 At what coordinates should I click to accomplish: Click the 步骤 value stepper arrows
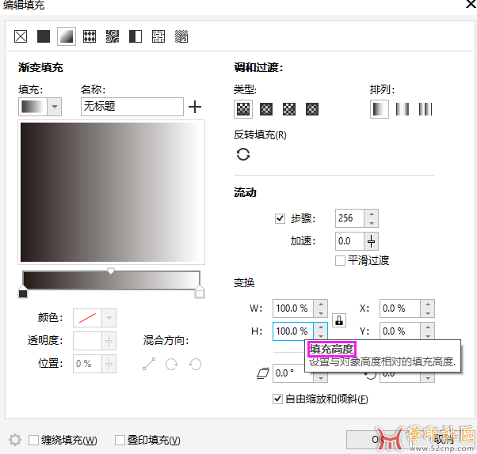click(x=372, y=218)
